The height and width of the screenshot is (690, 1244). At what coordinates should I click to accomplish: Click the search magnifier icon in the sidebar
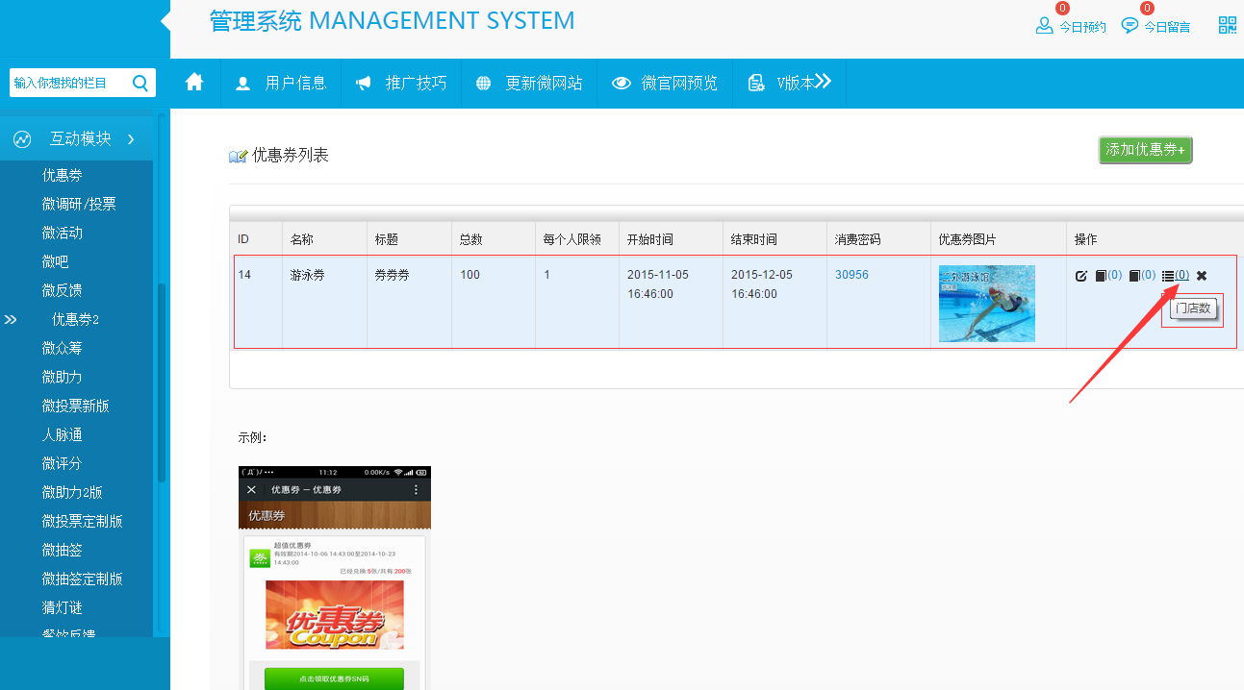pyautogui.click(x=140, y=84)
